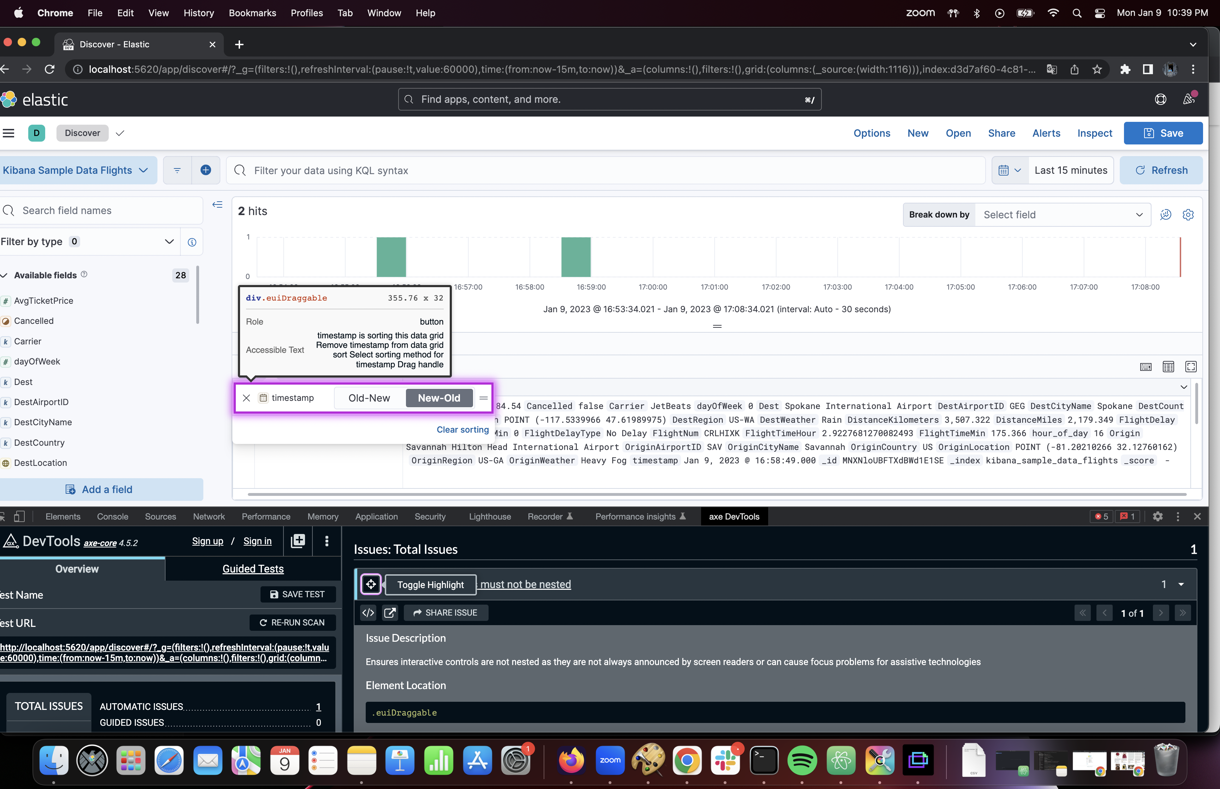Open the Console DevTools tab
The image size is (1220, 789).
[x=113, y=516]
